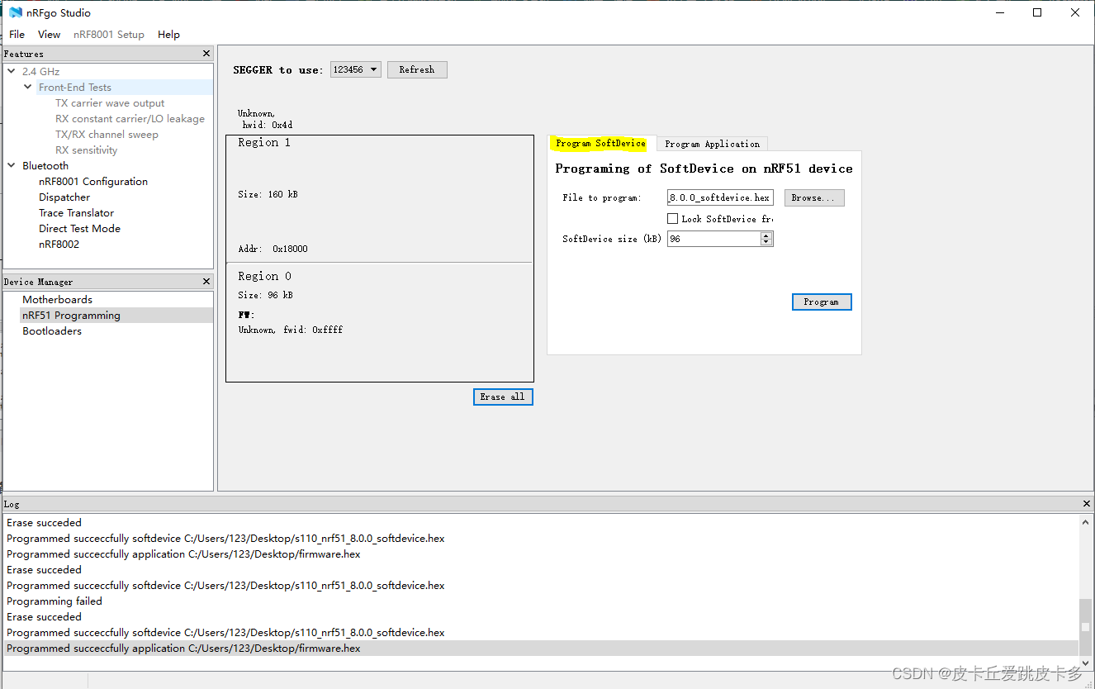Open the View menu
Screen dimensions: 1095x689
(49, 34)
